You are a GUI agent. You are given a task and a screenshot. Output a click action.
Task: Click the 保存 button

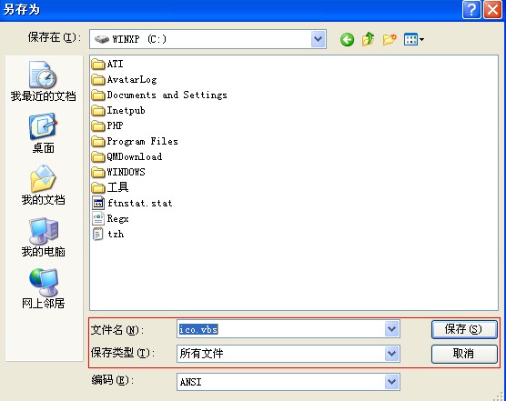tap(464, 329)
